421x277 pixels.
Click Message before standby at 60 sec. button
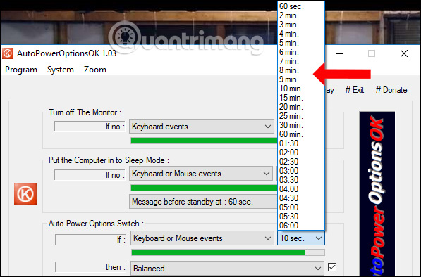pyautogui.click(x=203, y=202)
